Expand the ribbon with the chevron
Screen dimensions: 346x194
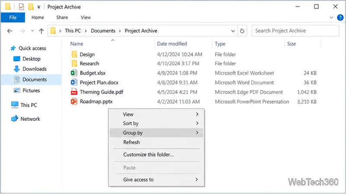coord(331,17)
